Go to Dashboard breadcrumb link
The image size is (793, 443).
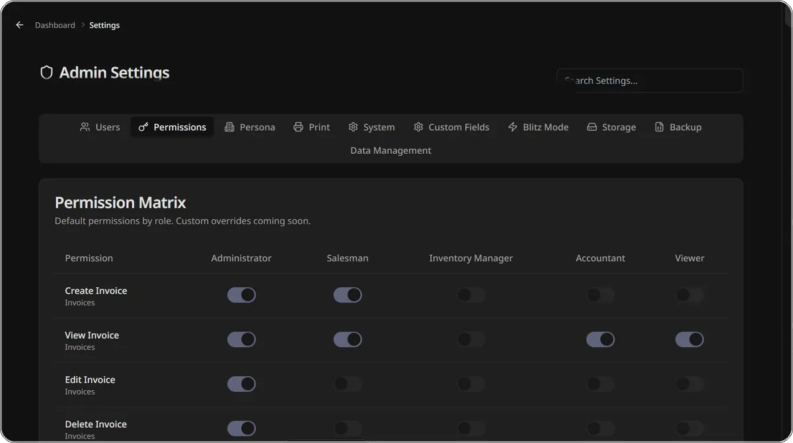(55, 25)
